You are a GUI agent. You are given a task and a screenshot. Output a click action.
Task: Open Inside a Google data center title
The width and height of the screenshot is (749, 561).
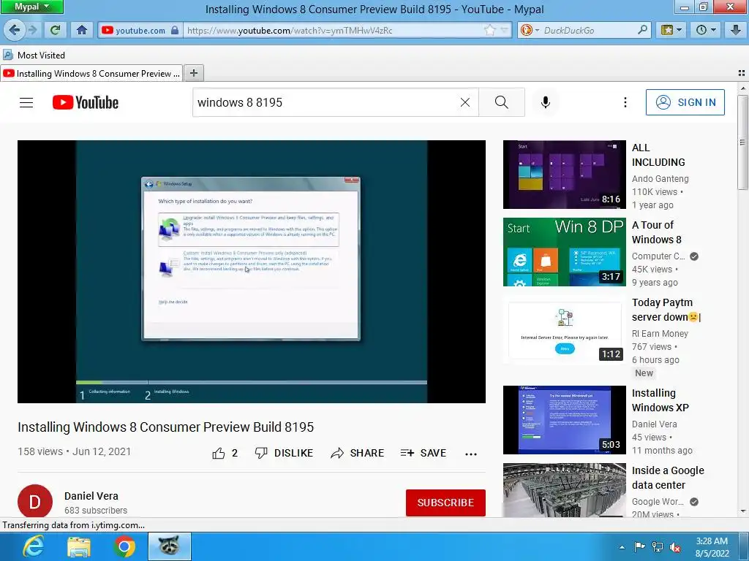[668, 478]
